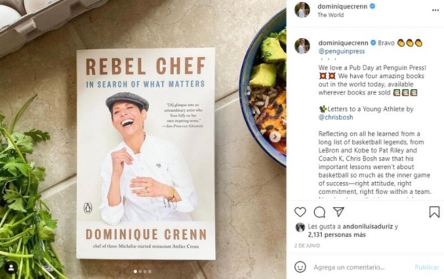Screen dimensions: 444x279
Task: Save the post with the bookmark icon
Action: (x=434, y=212)
